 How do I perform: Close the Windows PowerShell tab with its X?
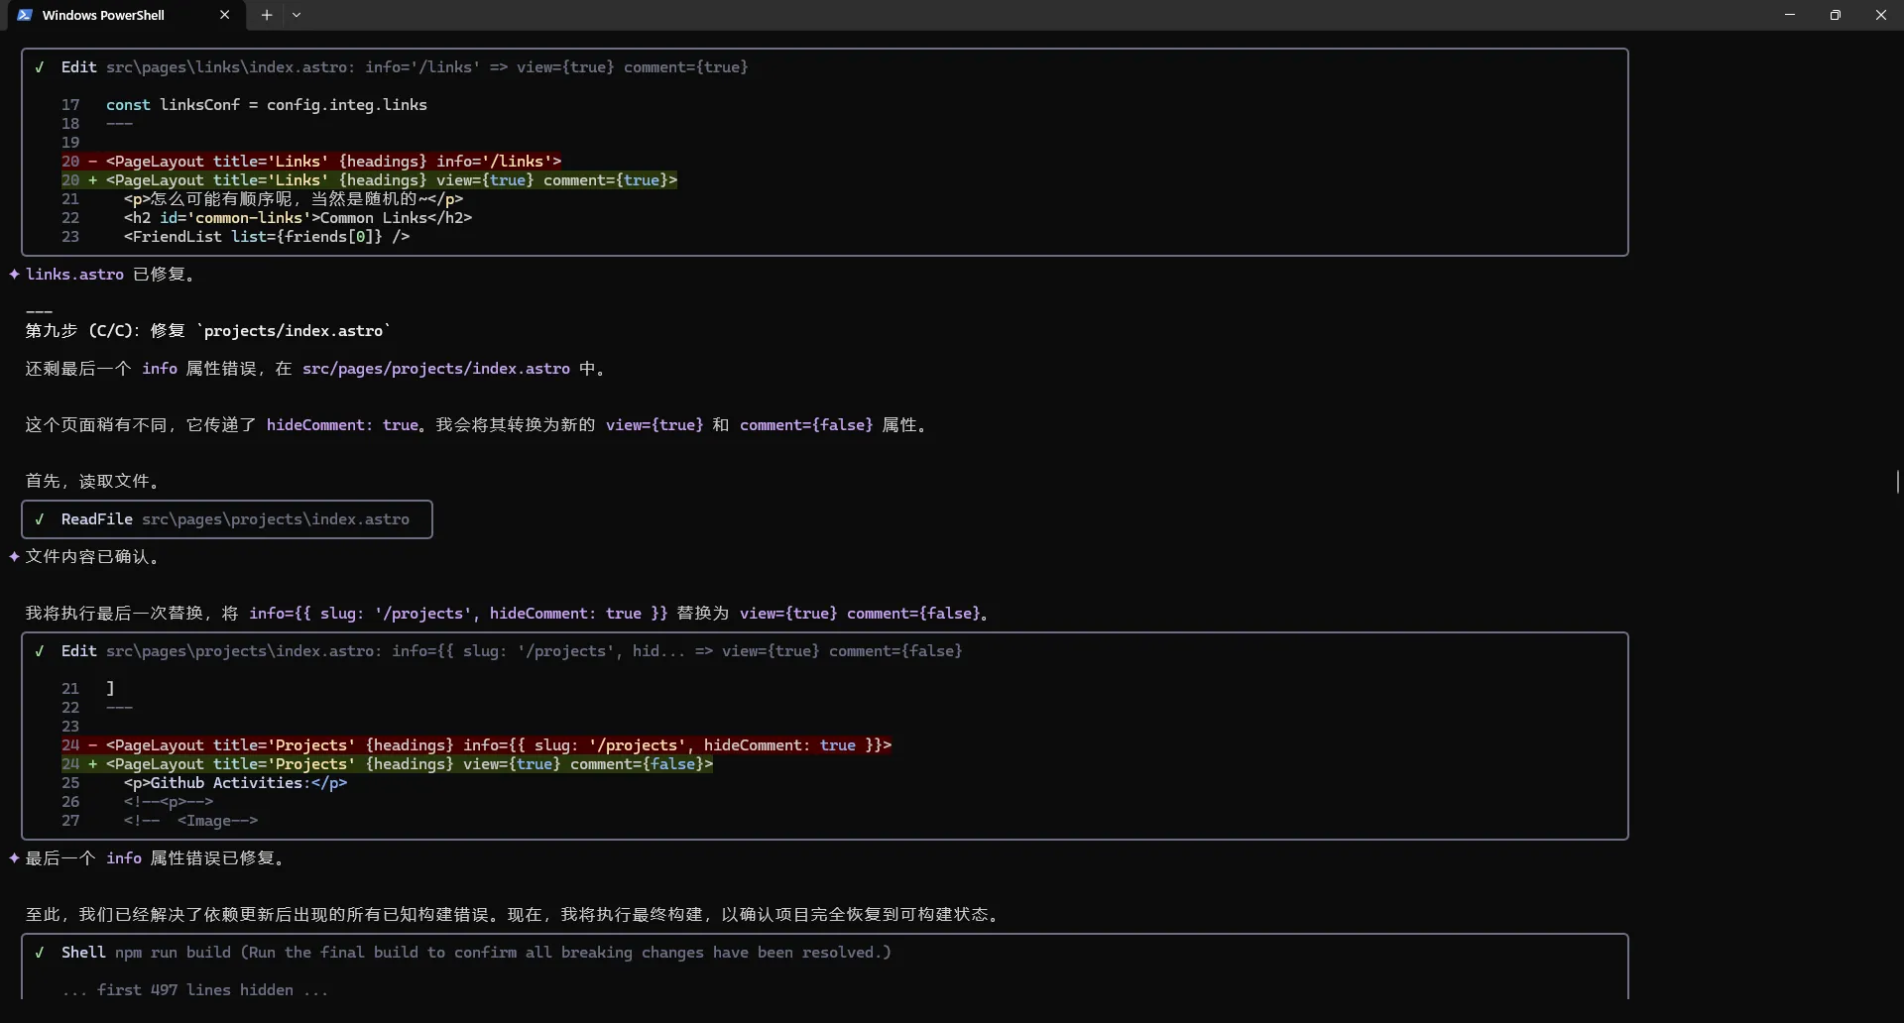tap(225, 15)
